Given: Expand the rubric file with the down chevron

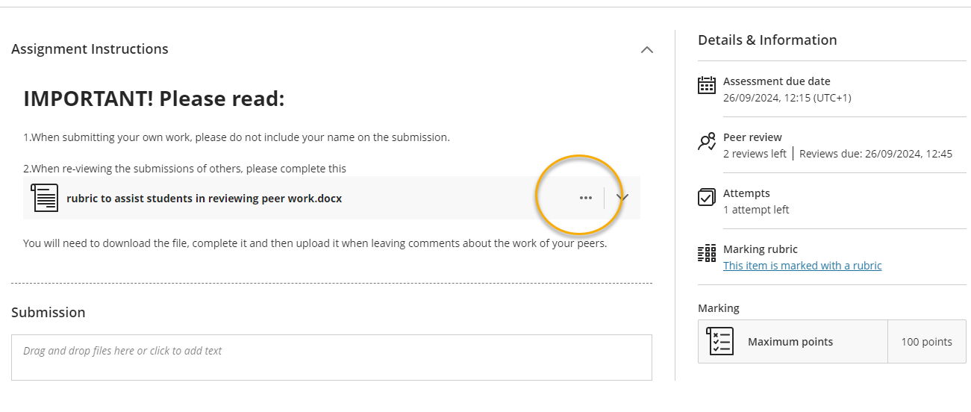Looking at the screenshot, I should coord(623,197).
